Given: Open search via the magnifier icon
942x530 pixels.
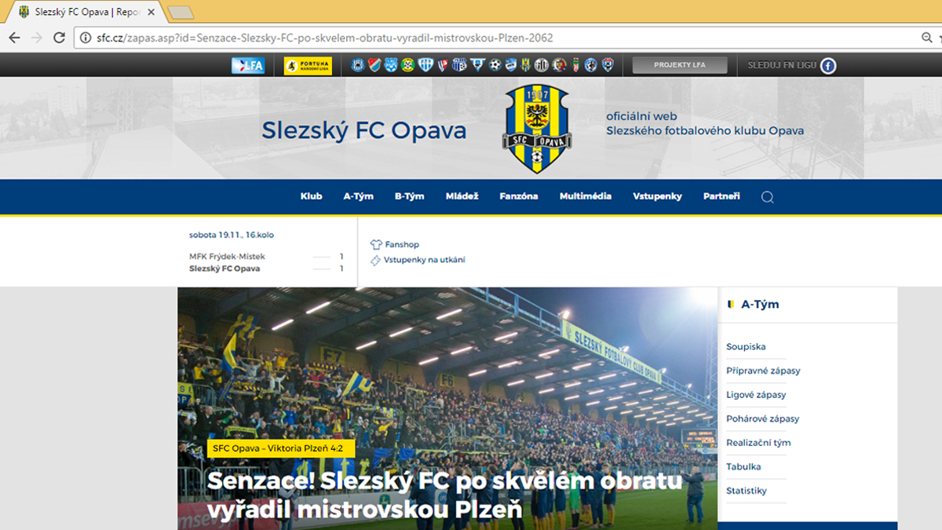Looking at the screenshot, I should 767,196.
